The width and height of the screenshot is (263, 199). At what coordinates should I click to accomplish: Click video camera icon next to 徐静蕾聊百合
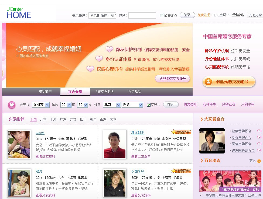coord(259,131)
